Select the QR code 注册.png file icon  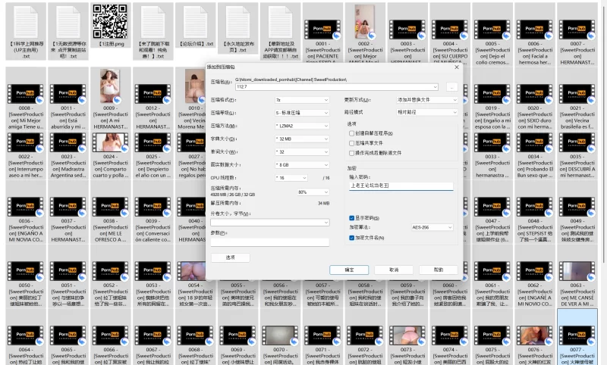point(110,21)
